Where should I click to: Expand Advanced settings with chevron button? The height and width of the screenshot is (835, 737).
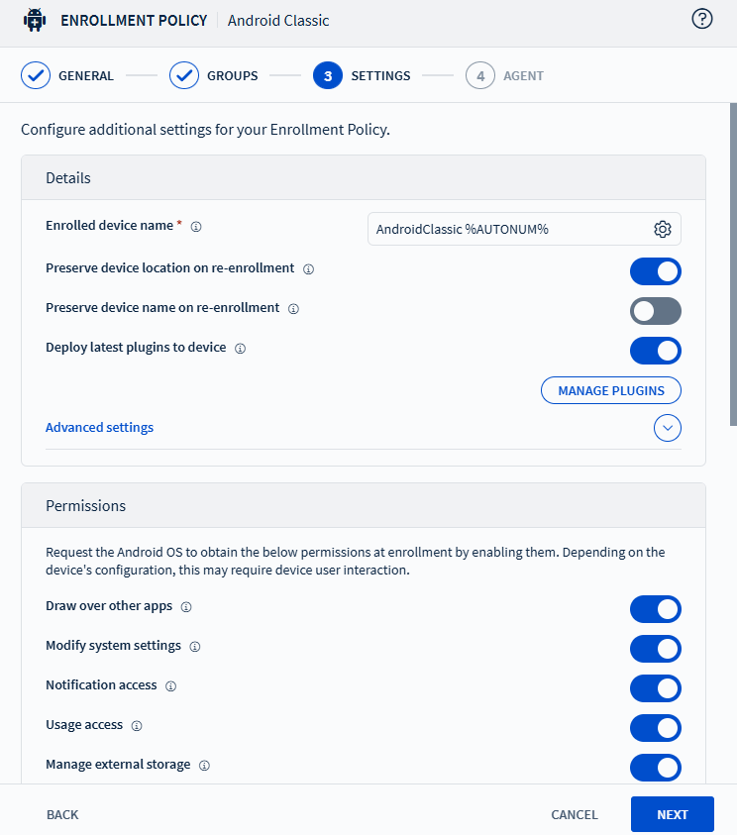coord(667,428)
